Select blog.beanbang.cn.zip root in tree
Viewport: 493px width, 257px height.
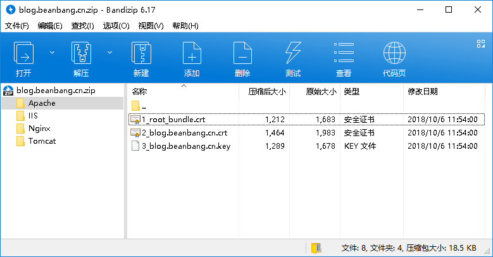coord(56,91)
